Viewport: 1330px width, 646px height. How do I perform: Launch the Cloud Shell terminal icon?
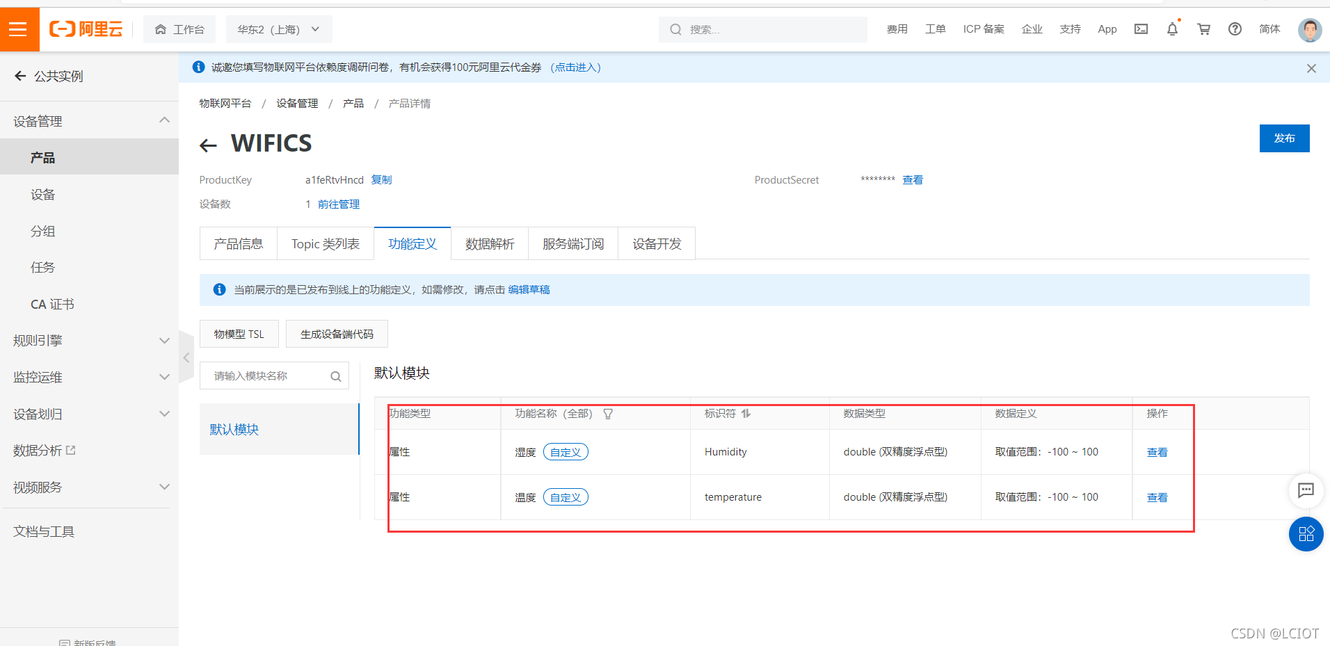[x=1141, y=29]
